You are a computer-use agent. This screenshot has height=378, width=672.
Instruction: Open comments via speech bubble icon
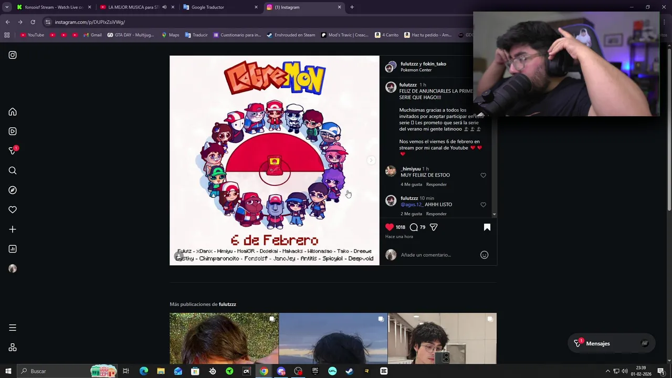[414, 227]
